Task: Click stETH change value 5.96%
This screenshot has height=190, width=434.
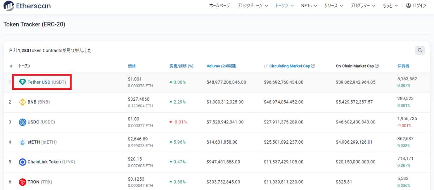Action: point(179,142)
